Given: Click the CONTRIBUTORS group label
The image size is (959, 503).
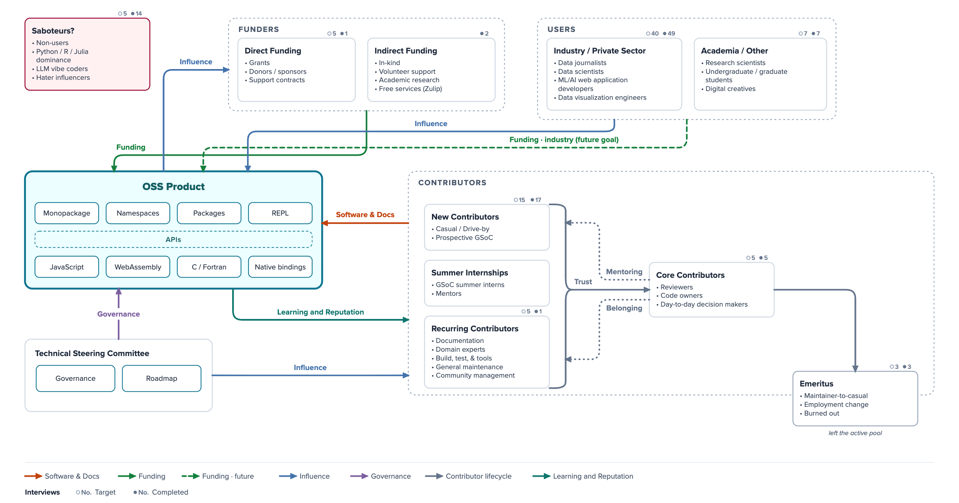Looking at the screenshot, I should (452, 183).
